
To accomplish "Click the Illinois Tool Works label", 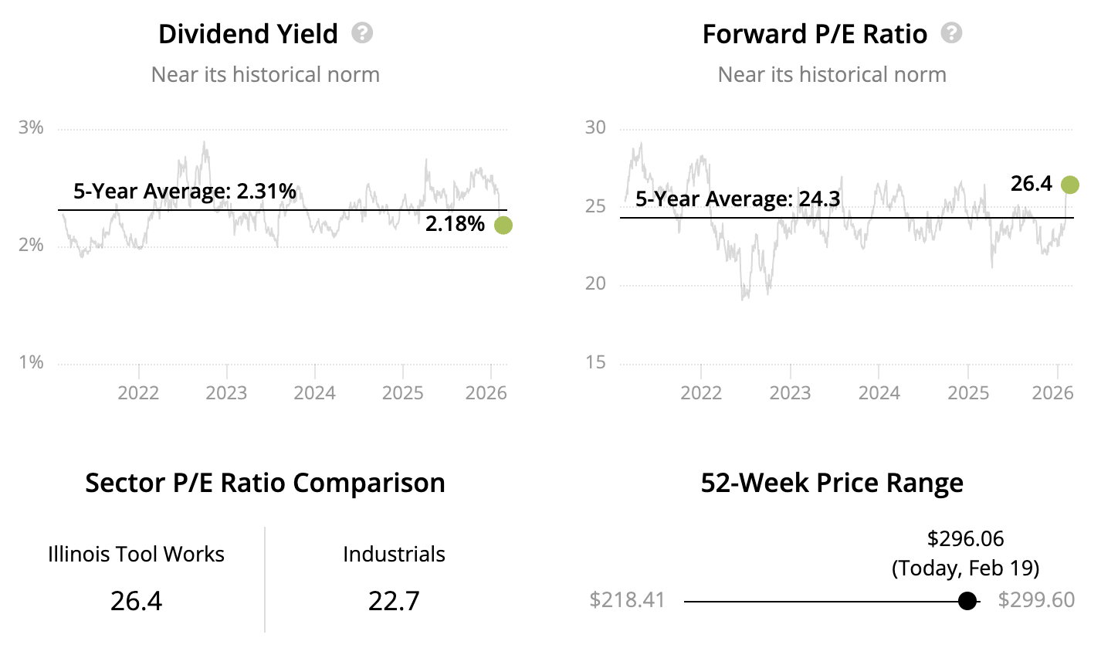I will (x=136, y=554).
